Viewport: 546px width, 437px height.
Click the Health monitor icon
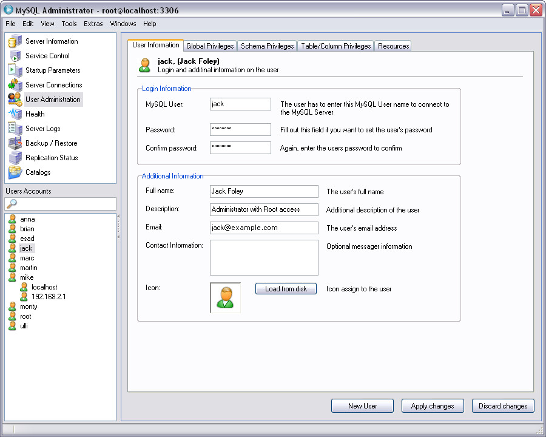pos(15,114)
